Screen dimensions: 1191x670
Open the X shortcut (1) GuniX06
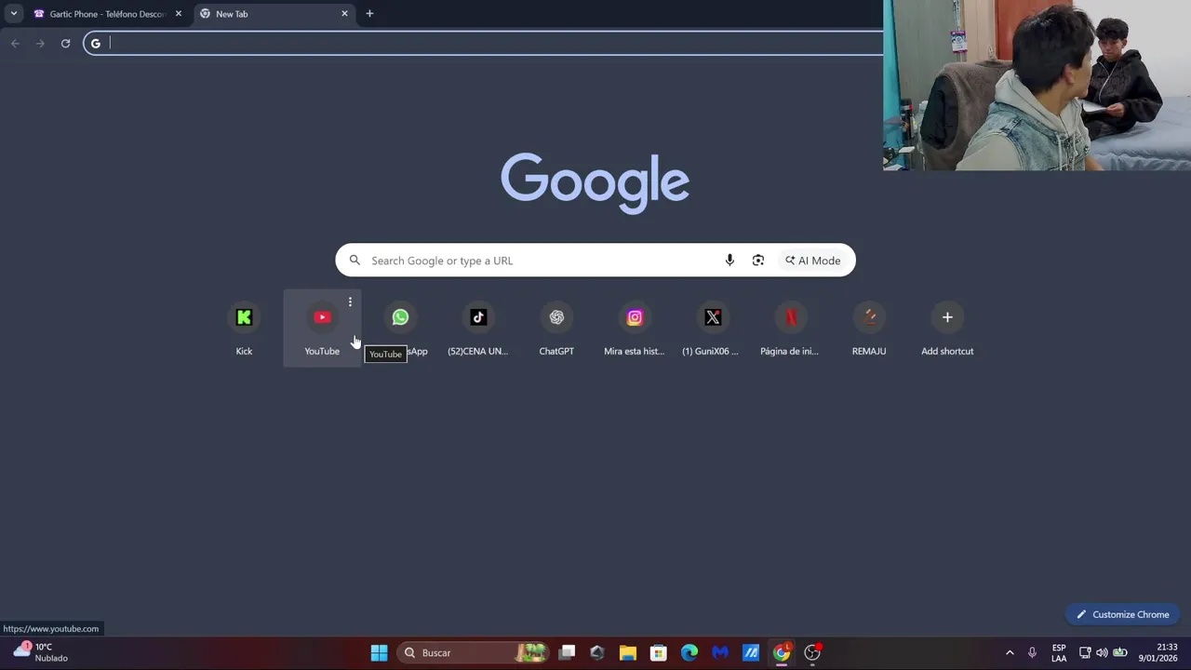713,328
